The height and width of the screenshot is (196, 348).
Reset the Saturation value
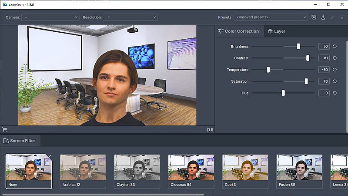point(335,81)
